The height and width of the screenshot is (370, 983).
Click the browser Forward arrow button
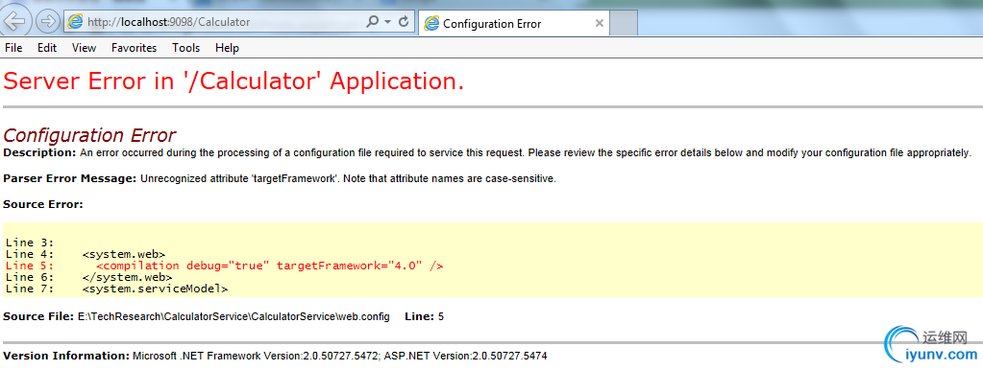tap(47, 22)
